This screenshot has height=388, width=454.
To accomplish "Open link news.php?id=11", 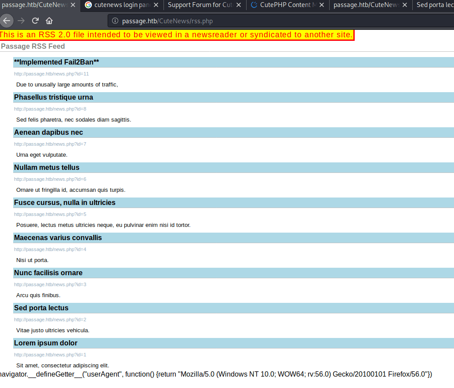I will 51,74.
